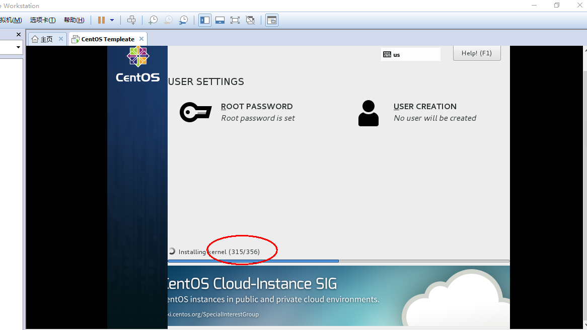Open the library panel dropdown arrow
Viewport: 587px width, 330px height.
tap(18, 47)
